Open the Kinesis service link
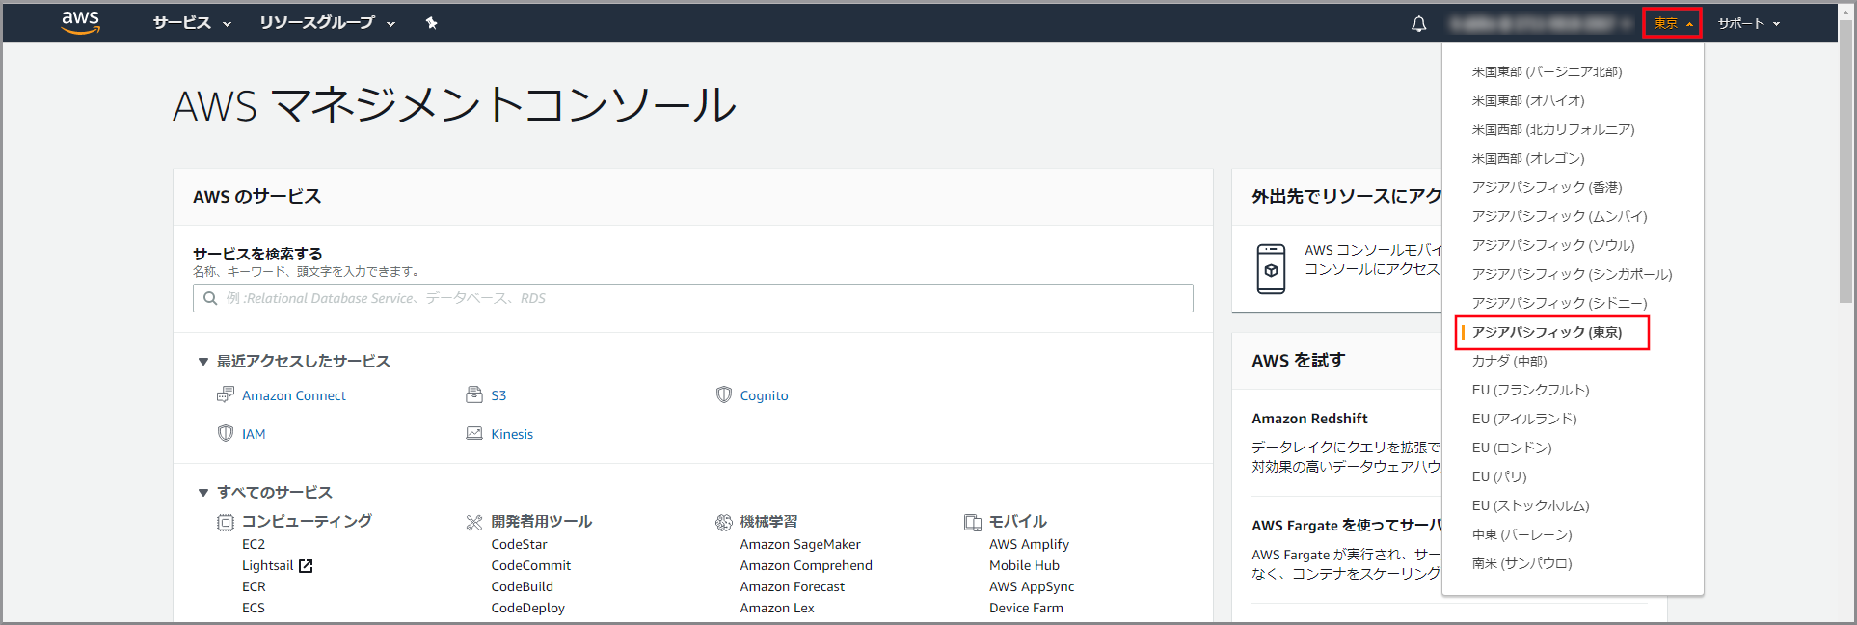Screen dimensions: 1857x625 pos(512,434)
